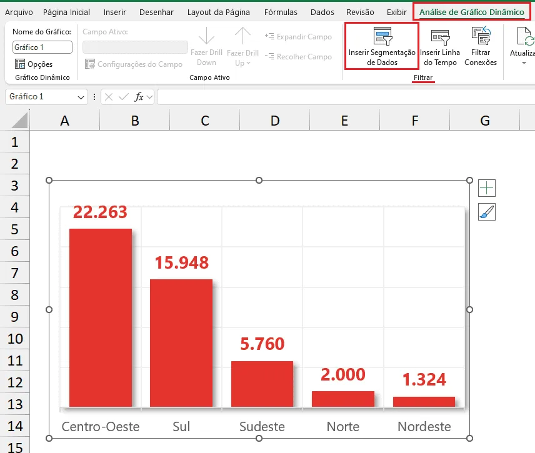Click the chart's top-center resize handle
Screen dimensions: 535x453
pyautogui.click(x=259, y=180)
